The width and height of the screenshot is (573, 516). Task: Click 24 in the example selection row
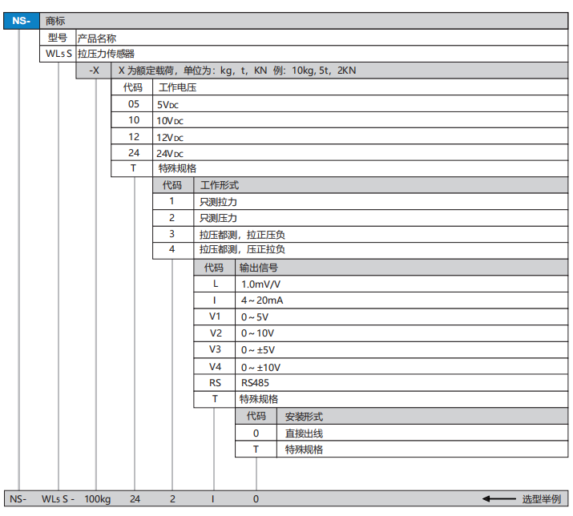tap(135, 499)
